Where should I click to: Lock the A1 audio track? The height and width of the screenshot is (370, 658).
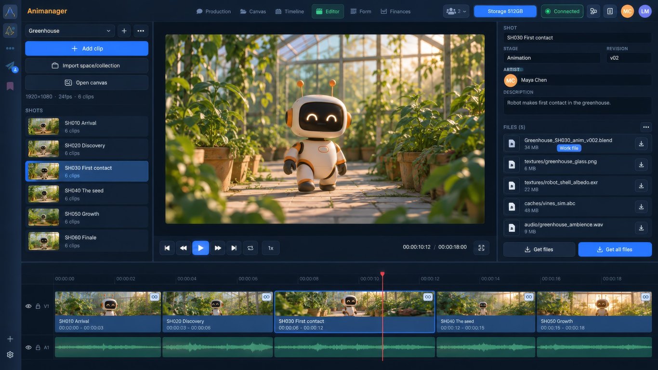tap(38, 347)
